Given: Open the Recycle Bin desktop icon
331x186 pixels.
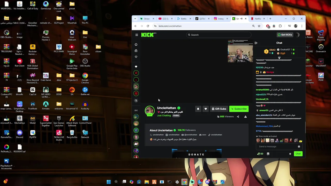Looking at the screenshot, I should pos(72,134).
